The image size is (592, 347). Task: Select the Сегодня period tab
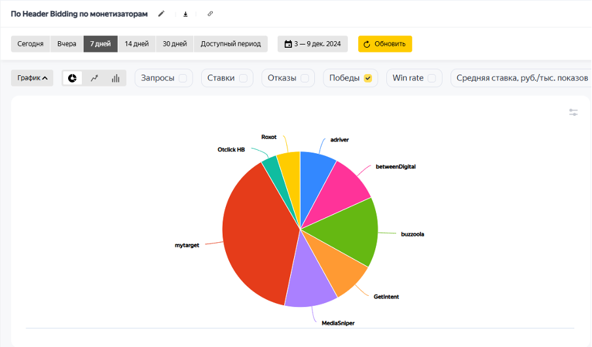(30, 44)
